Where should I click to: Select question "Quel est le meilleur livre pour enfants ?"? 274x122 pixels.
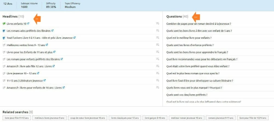(x=189, y=38)
